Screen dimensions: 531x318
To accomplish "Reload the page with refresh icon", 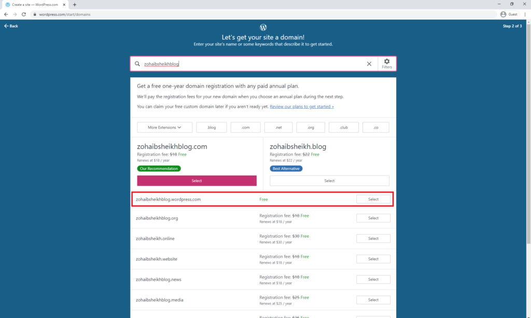I will click(24, 14).
